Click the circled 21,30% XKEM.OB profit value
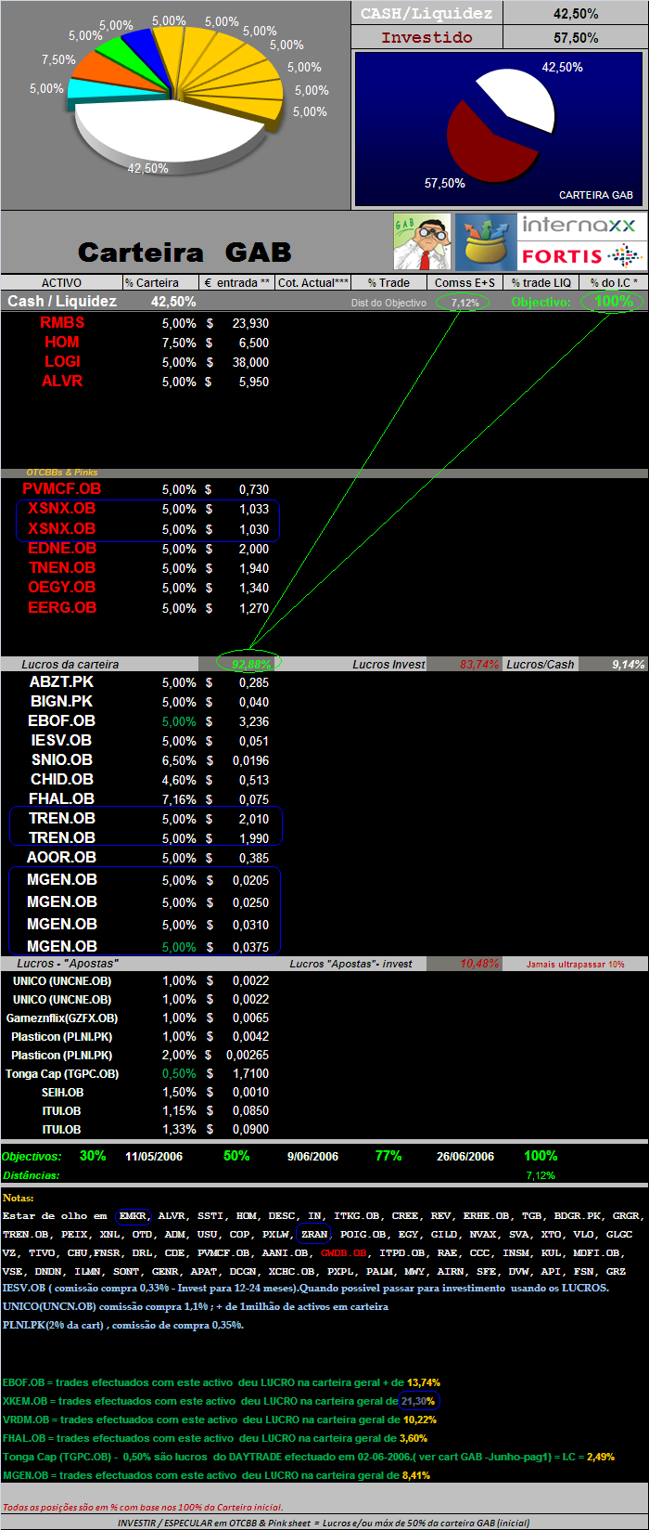Viewport: 649px width, 1530px height. pos(420,1401)
